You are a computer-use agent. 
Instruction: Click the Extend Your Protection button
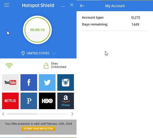pyautogui.click(x=38, y=129)
